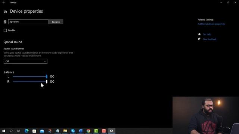Tick the Disable checkbox
The width and height of the screenshot is (239, 134).
coord(5,31)
